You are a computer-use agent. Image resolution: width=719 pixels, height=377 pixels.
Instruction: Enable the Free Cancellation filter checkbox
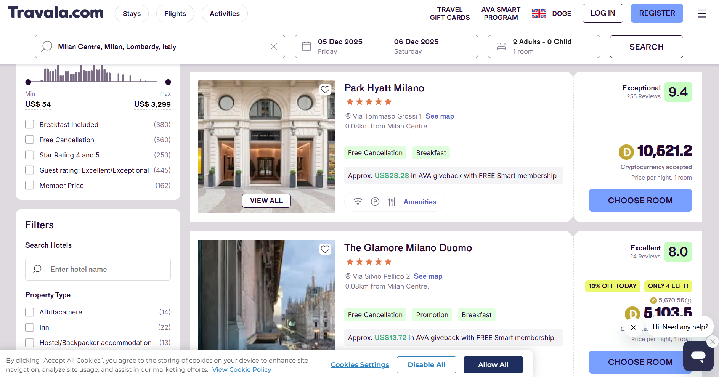[x=29, y=140]
